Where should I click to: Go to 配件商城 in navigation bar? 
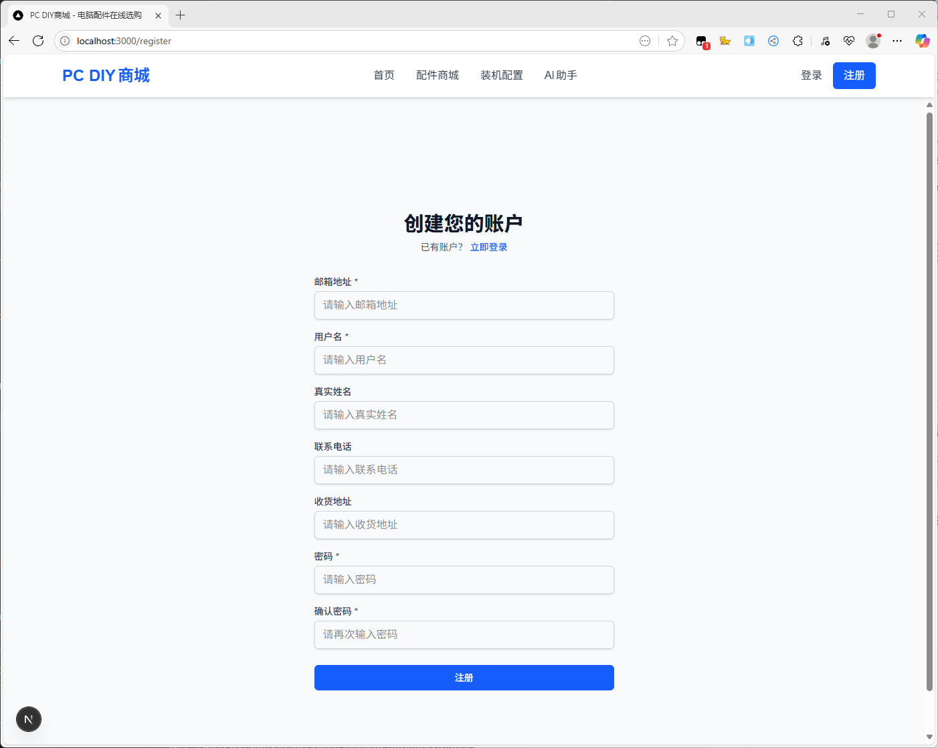[438, 76]
